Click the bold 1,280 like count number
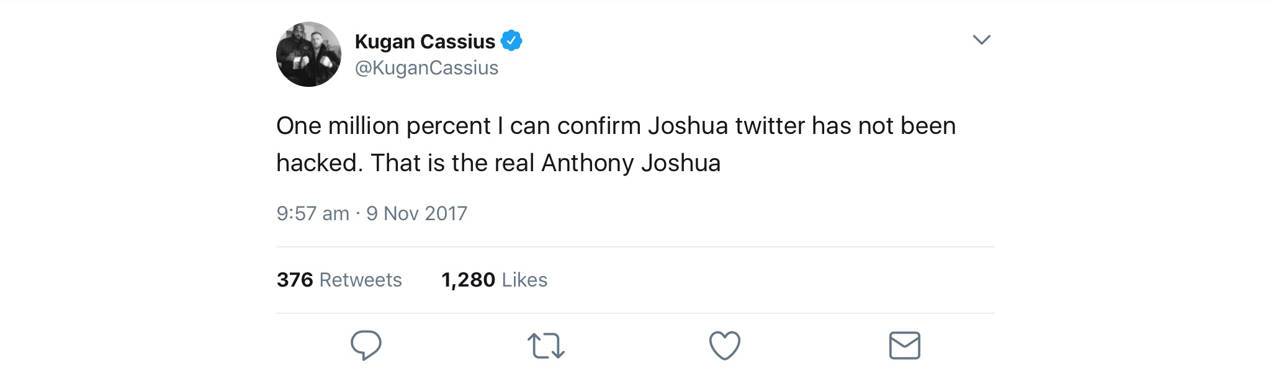 pos(468,280)
